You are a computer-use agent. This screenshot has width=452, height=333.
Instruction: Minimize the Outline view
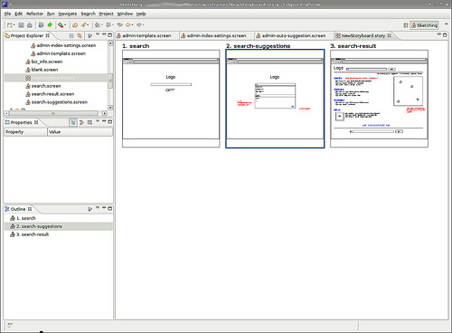point(104,208)
